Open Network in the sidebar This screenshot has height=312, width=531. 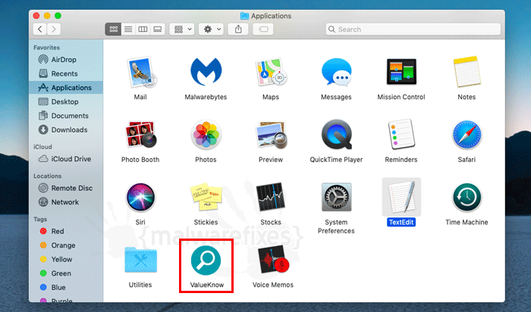pos(66,202)
